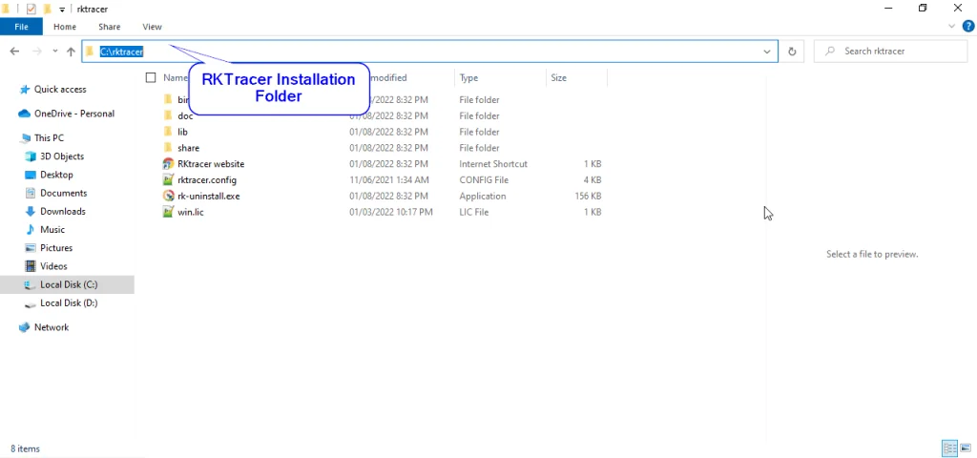Image resolution: width=977 pixels, height=458 pixels.
Task: Click the address bar path field
Action: [430, 52]
